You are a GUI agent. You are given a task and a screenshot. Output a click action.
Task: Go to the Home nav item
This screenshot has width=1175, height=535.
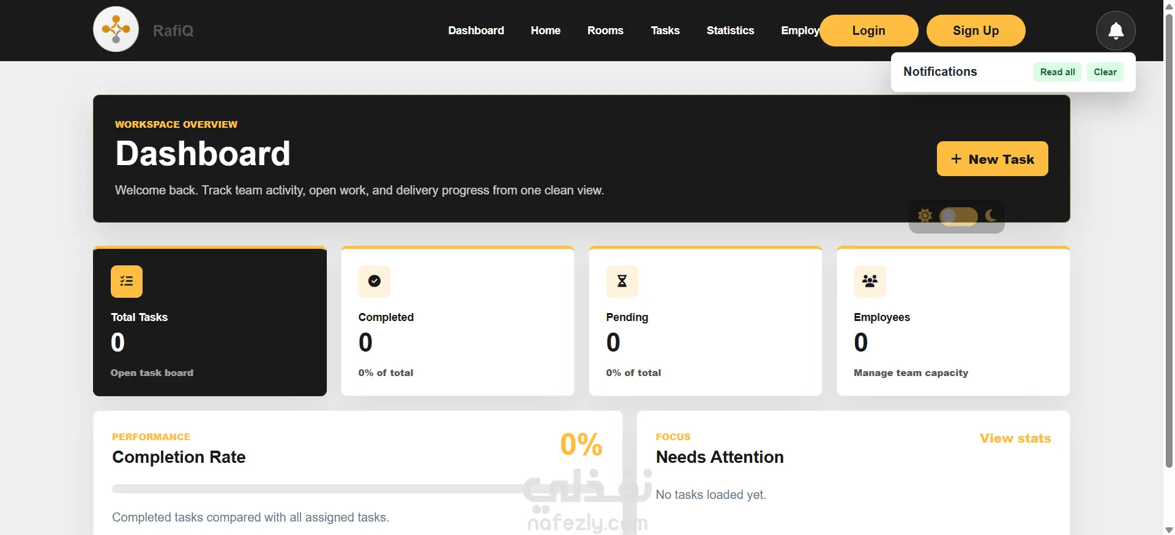pos(545,31)
